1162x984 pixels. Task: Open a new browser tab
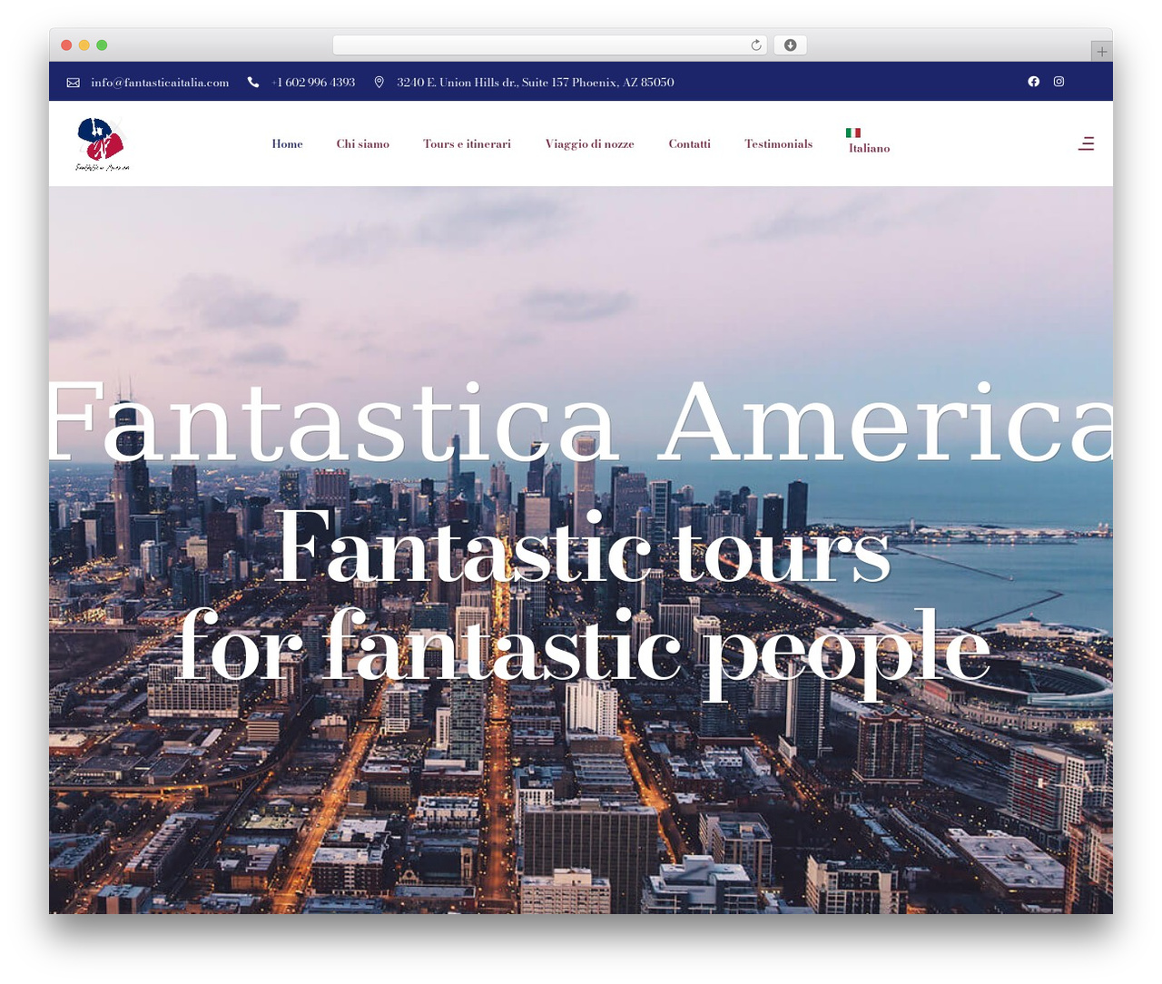[1101, 52]
